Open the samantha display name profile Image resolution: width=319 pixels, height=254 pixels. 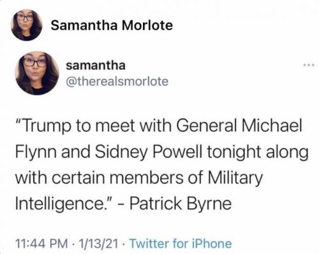96,65
